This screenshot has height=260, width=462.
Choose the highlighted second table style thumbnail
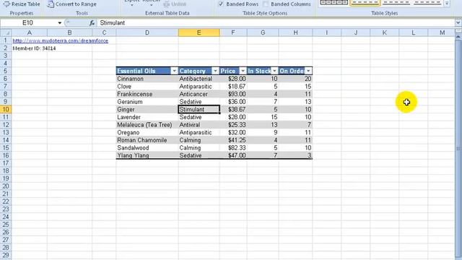click(x=365, y=3)
